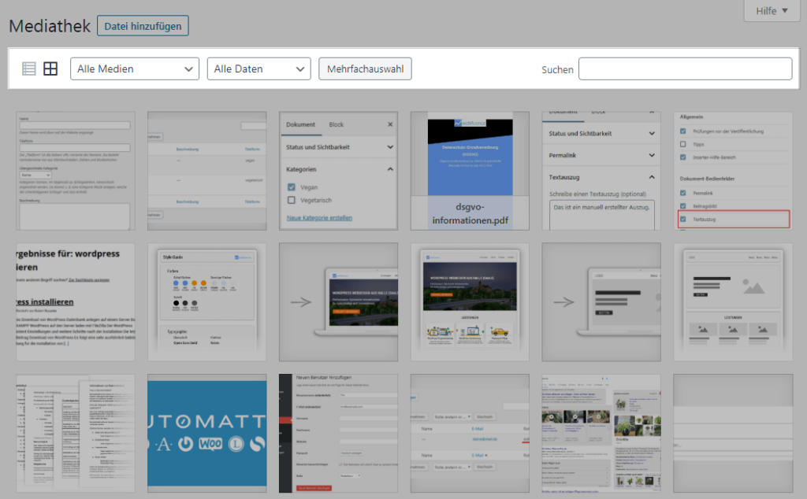
Task: Select the Status und Sichtbarkeit panel screenshot
Action: tap(601, 169)
